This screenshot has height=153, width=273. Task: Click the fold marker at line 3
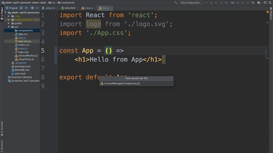(57, 33)
